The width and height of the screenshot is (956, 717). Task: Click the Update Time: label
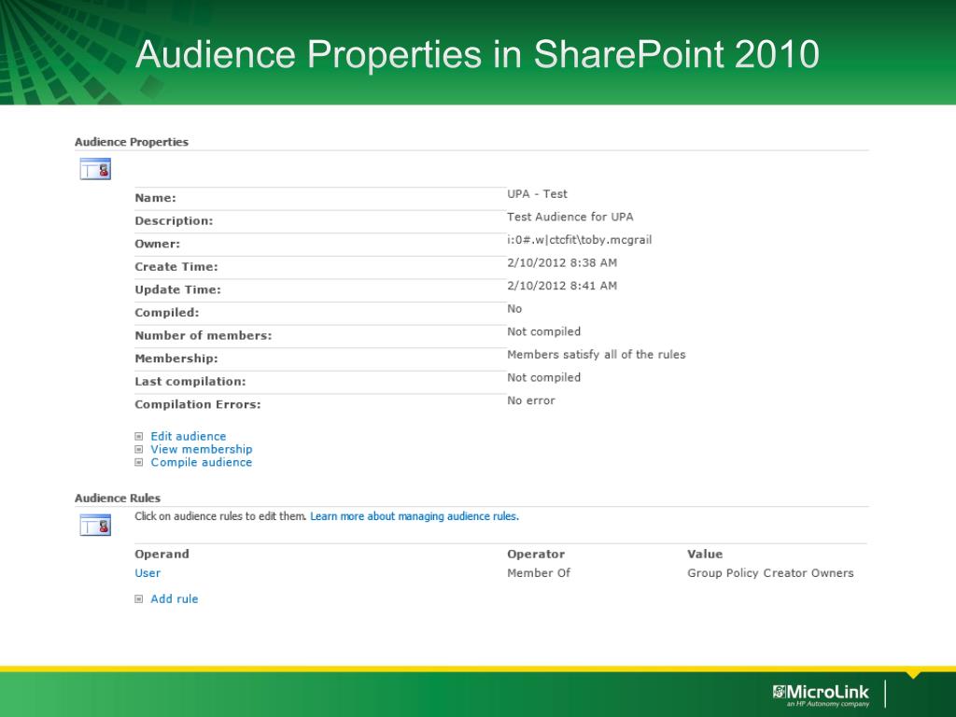[178, 289]
